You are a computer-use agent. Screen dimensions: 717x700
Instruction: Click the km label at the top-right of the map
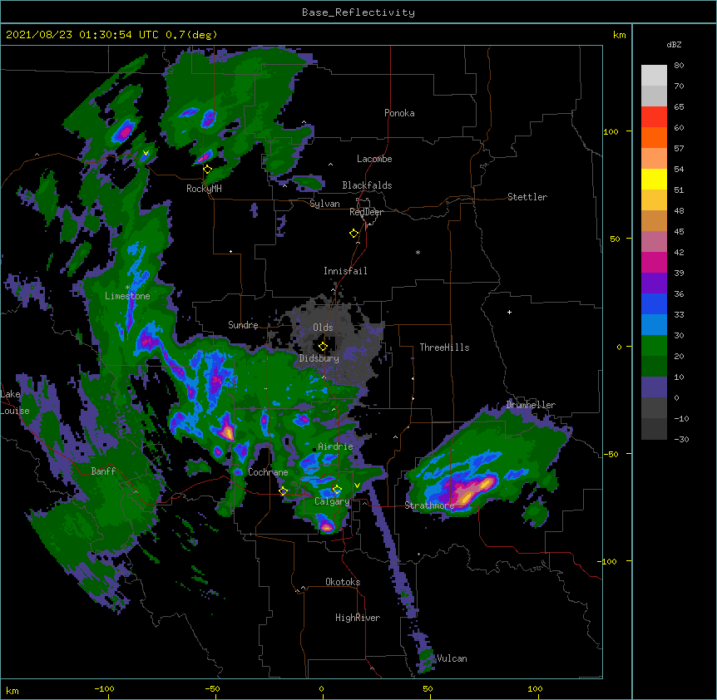[619, 35]
